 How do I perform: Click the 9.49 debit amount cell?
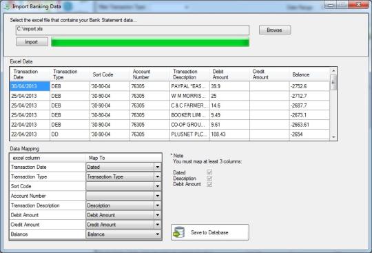point(229,115)
